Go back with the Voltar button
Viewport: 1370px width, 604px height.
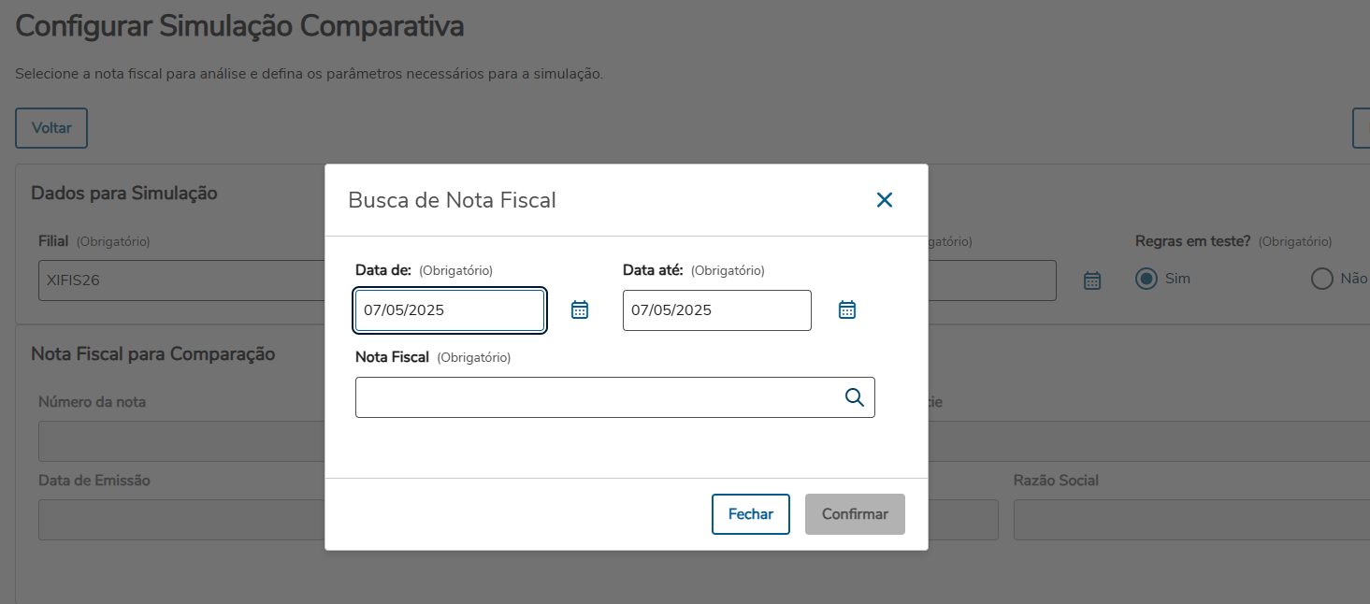pyautogui.click(x=51, y=128)
